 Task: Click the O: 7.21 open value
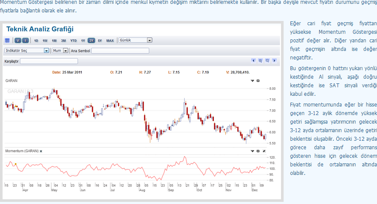tap(116, 72)
